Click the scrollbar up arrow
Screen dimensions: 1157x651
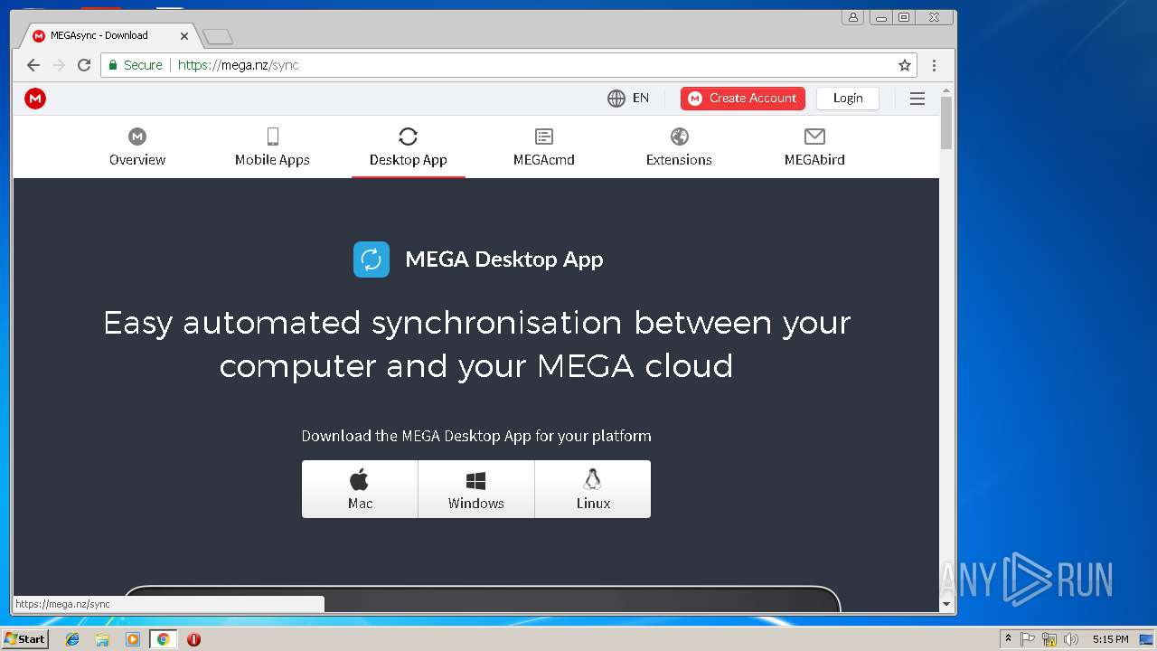pyautogui.click(x=946, y=90)
